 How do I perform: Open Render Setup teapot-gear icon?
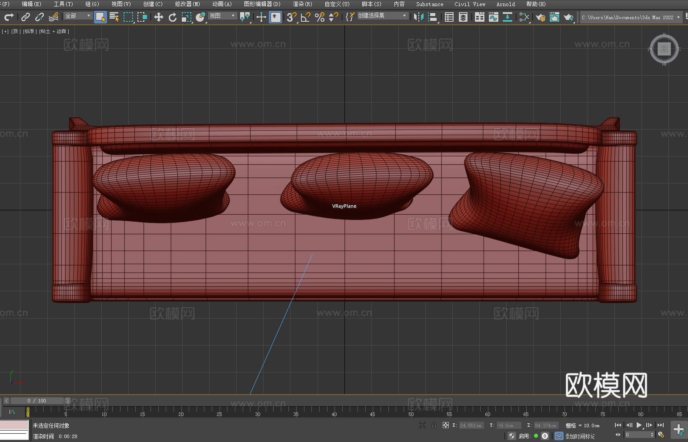541,17
